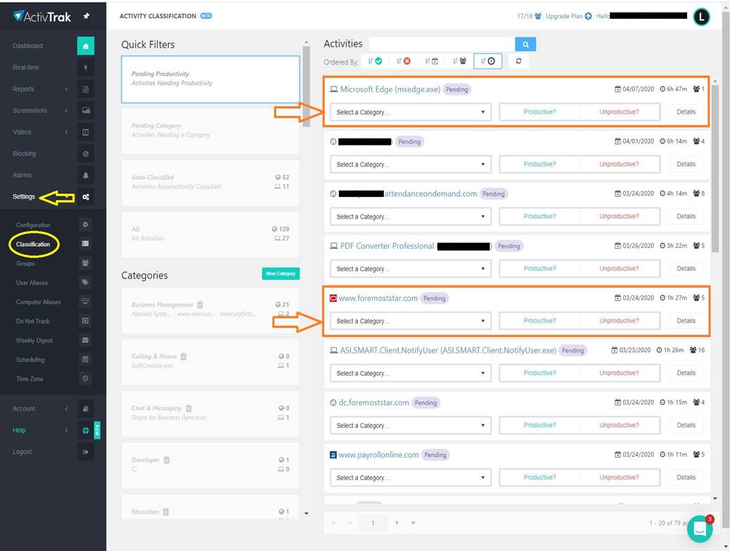Expand the Reports menu chevron
The width and height of the screenshot is (730, 551).
[66, 89]
